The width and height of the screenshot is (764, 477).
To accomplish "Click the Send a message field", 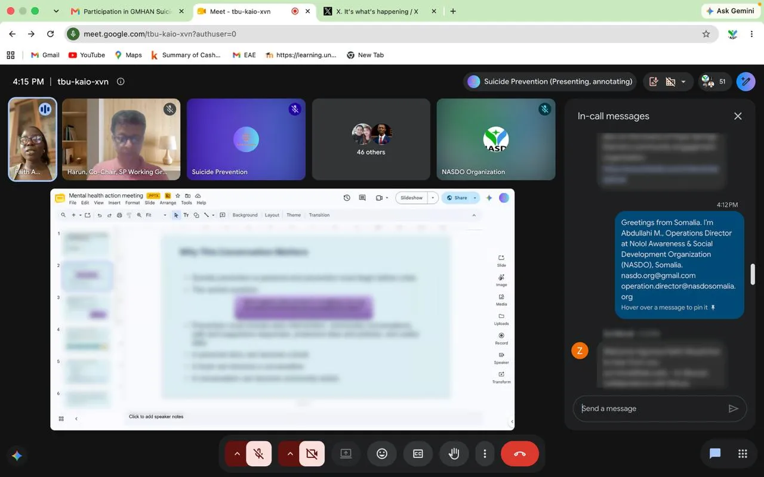I will click(x=651, y=408).
